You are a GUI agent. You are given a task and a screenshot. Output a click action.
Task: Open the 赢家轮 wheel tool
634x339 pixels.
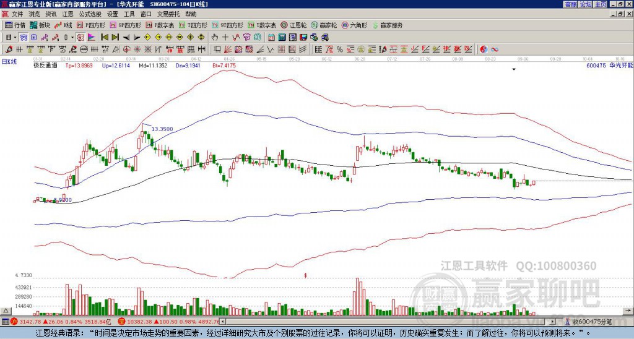324,25
